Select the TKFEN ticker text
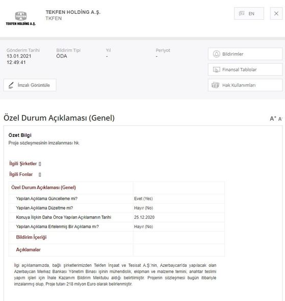 (x=54, y=18)
